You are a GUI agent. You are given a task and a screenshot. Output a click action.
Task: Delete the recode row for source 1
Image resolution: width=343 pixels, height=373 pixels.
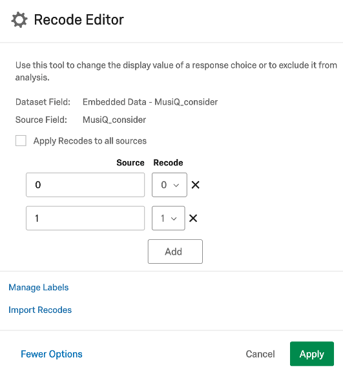pyautogui.click(x=193, y=218)
